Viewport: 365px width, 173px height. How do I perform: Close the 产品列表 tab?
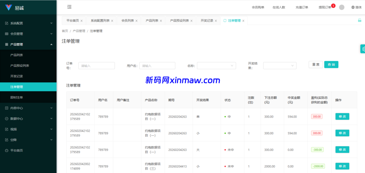[x=161, y=21]
